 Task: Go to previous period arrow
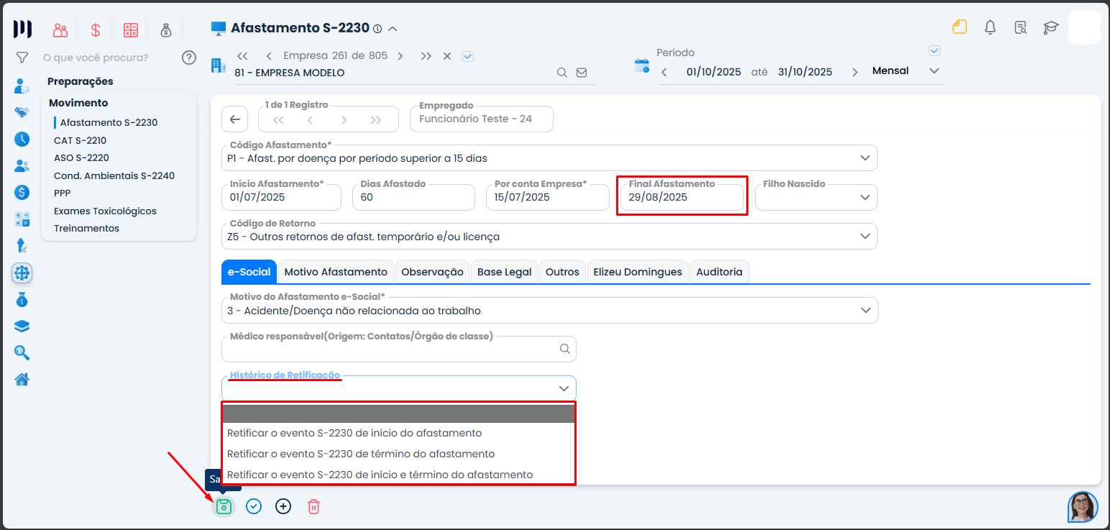(x=664, y=72)
